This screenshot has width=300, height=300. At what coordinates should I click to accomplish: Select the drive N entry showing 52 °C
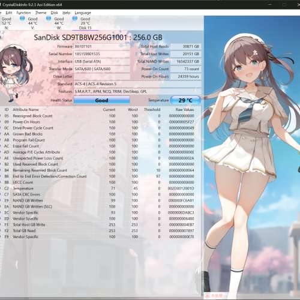click(6, 23)
